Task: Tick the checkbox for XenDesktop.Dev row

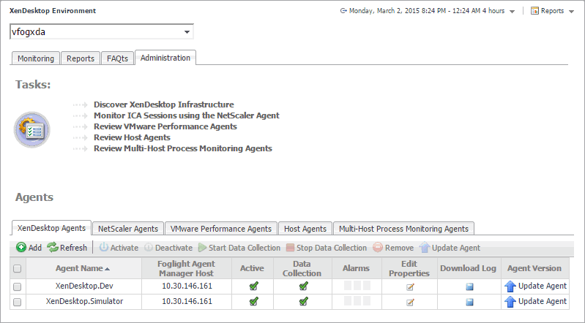Action: [17, 287]
